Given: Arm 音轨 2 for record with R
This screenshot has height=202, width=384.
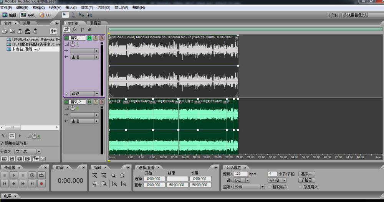Looking at the screenshot, I should click(x=102, y=102).
